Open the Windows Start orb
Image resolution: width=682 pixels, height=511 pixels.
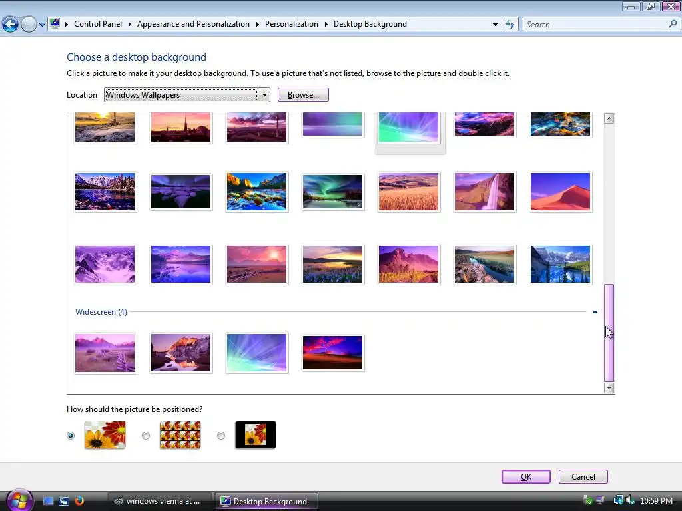(x=19, y=500)
